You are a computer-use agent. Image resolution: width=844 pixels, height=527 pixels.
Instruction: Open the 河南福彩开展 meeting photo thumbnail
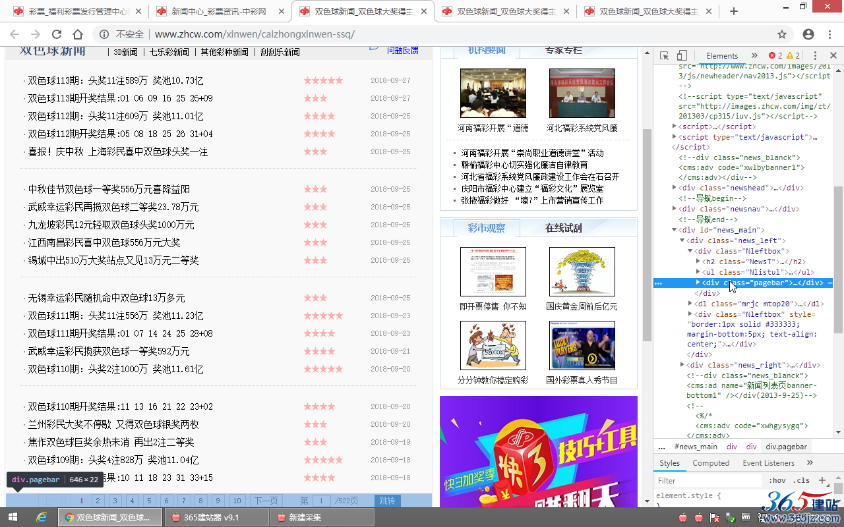(x=493, y=93)
